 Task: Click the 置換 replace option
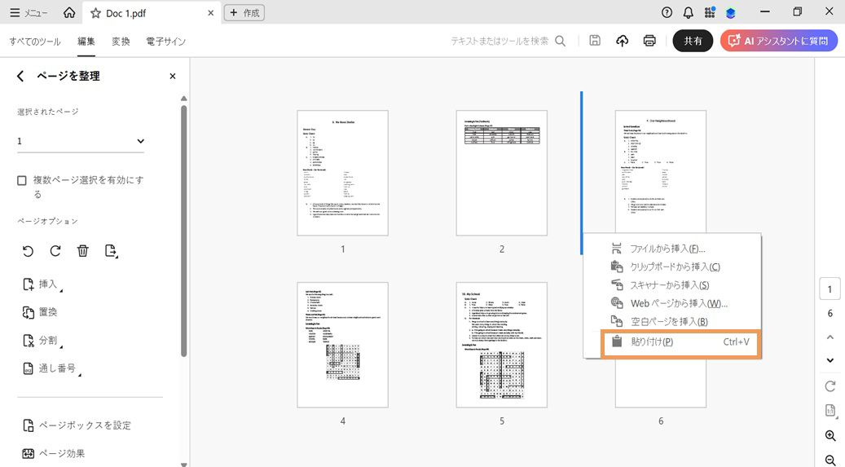tap(40, 312)
